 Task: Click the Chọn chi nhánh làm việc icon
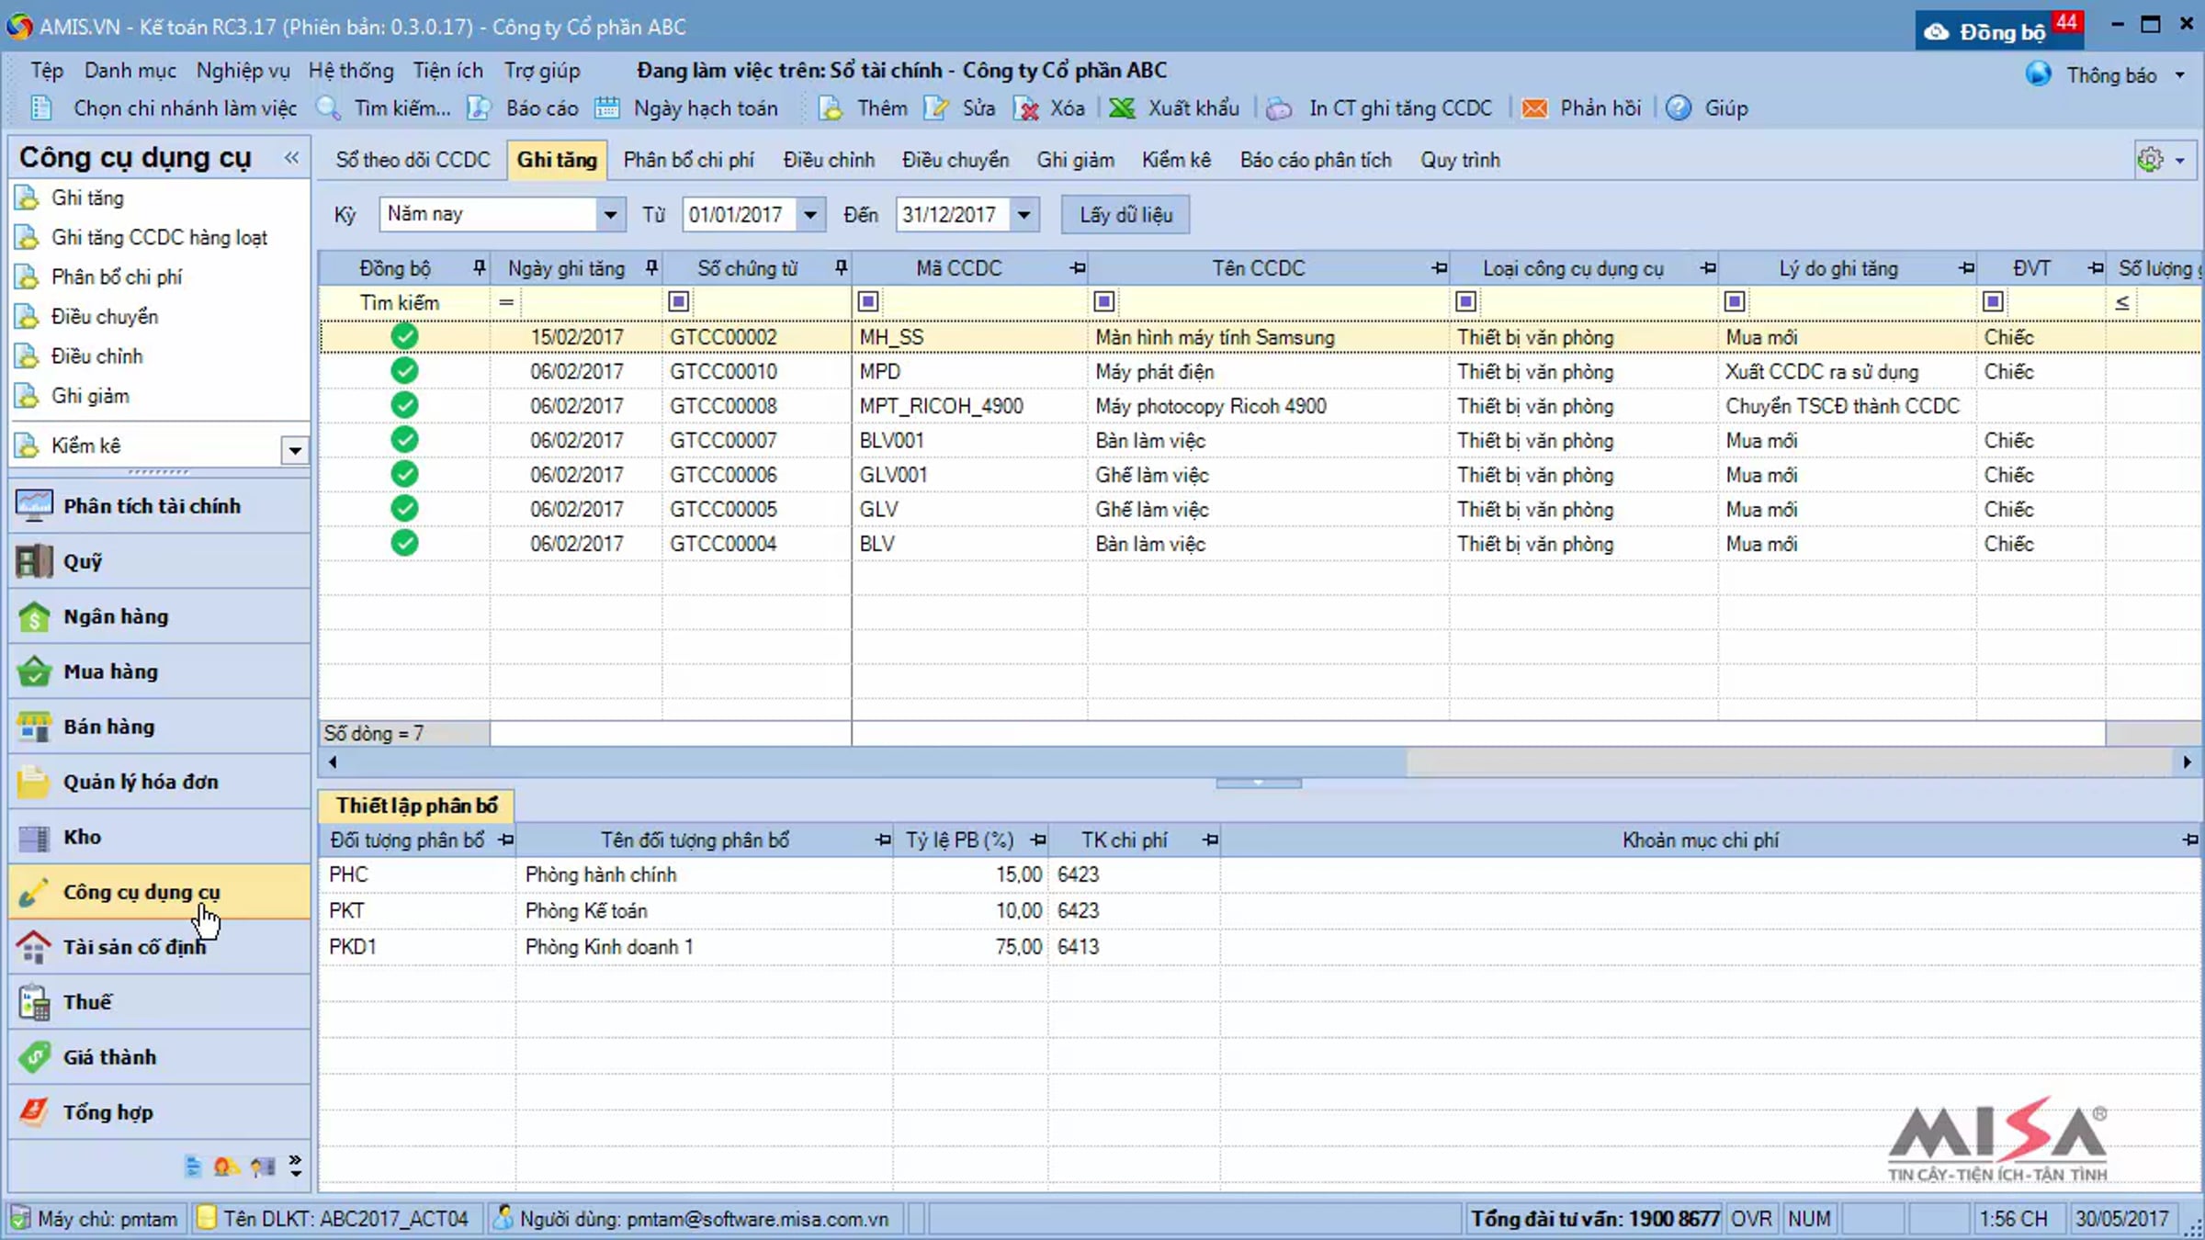pyautogui.click(x=41, y=108)
